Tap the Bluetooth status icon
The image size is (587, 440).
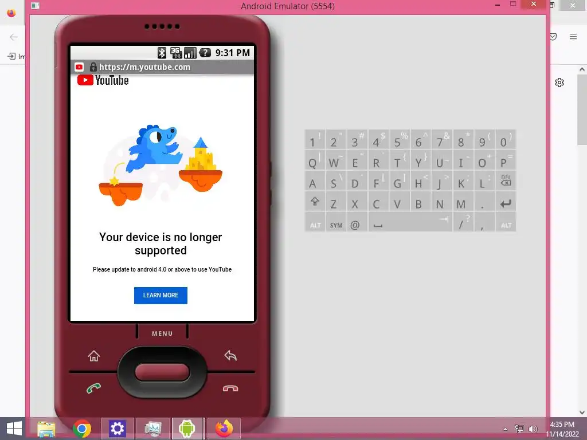pos(162,53)
